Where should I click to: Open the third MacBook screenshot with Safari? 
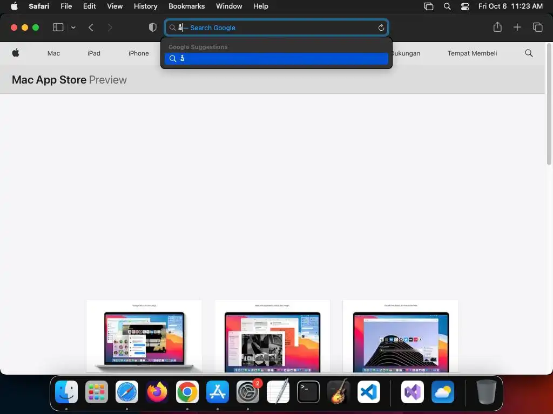click(401, 336)
